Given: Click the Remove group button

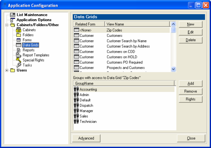Looking at the screenshot, I should (x=191, y=92).
